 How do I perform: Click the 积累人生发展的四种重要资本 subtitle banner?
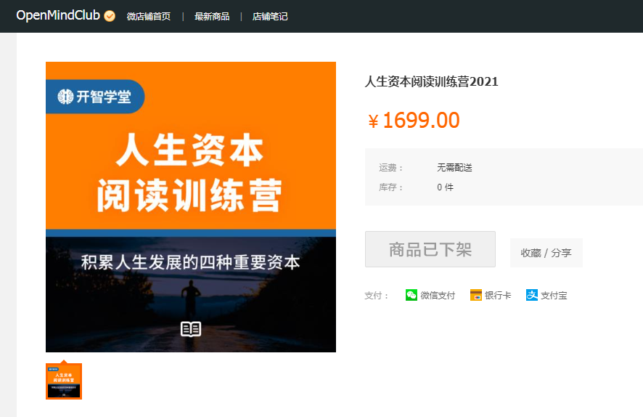pyautogui.click(x=190, y=262)
